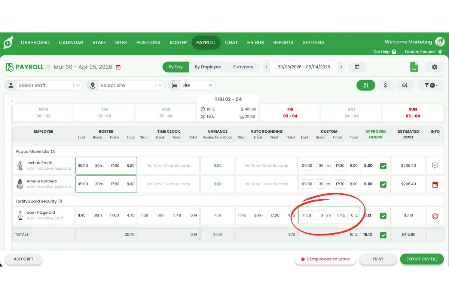Screen dimensions: 449x299
Task: Click the Feature Request lightbulb icon
Action: 440,52
